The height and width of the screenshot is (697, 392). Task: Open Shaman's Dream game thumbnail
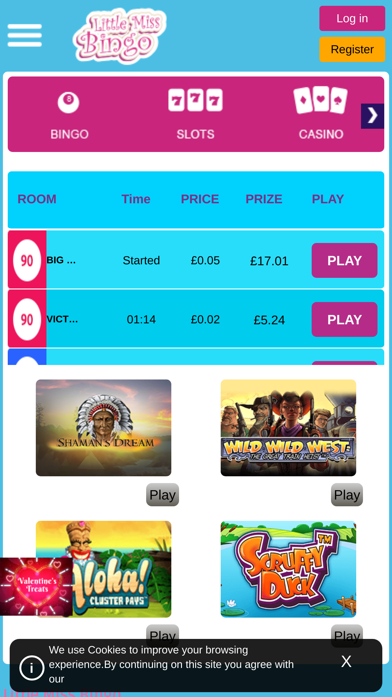[104, 428]
